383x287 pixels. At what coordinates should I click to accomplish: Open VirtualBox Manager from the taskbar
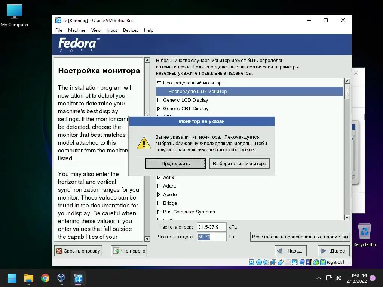(61, 278)
